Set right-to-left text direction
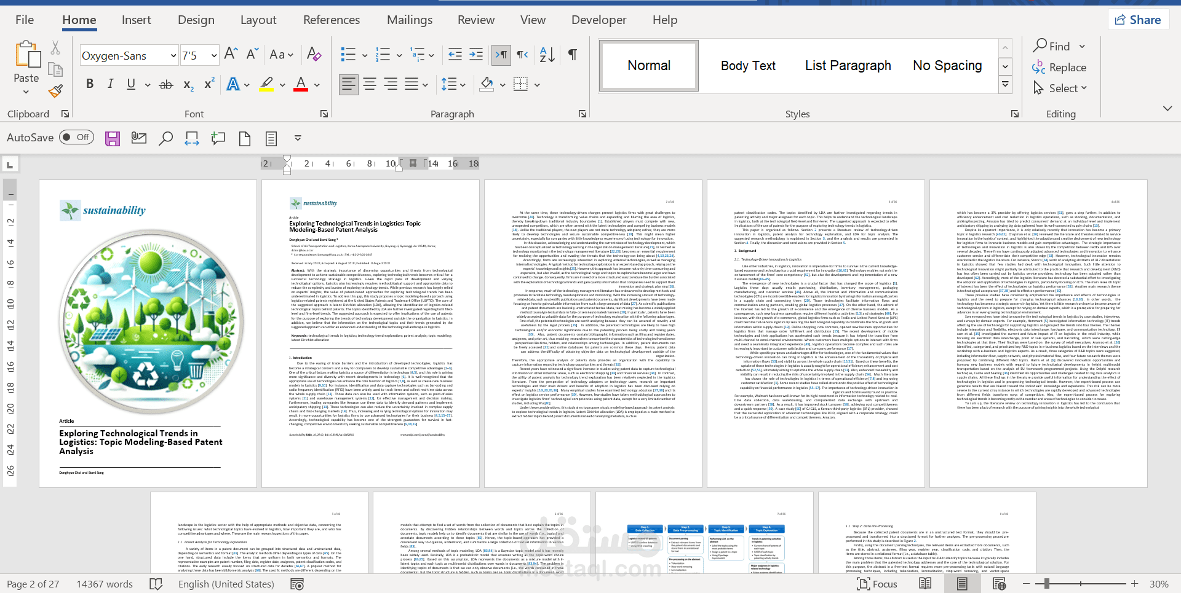 (x=522, y=55)
